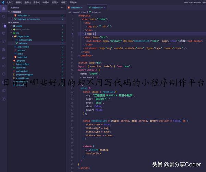The image size is (206, 172).
Task: Click the index folder breadcrumb segment
Action: coord(84,12)
